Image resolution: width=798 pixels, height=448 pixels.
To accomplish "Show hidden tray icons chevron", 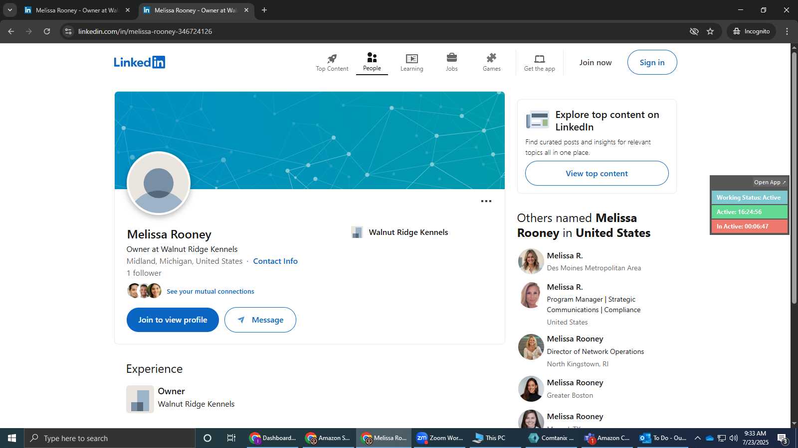I will (698, 438).
